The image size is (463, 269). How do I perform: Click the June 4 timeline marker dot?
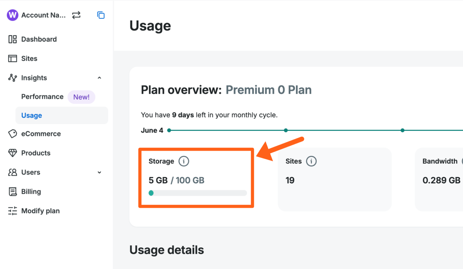(x=169, y=130)
